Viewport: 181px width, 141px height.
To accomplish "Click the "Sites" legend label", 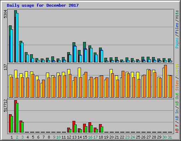I will tap(177, 85).
